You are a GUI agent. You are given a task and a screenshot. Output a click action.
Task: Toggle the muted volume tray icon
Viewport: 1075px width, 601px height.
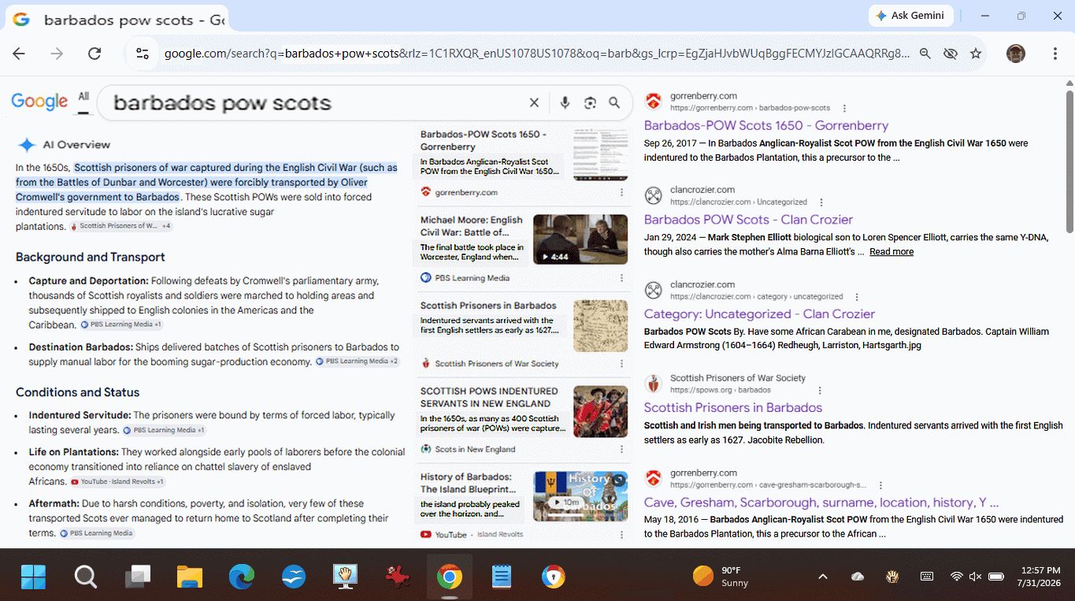(x=975, y=577)
